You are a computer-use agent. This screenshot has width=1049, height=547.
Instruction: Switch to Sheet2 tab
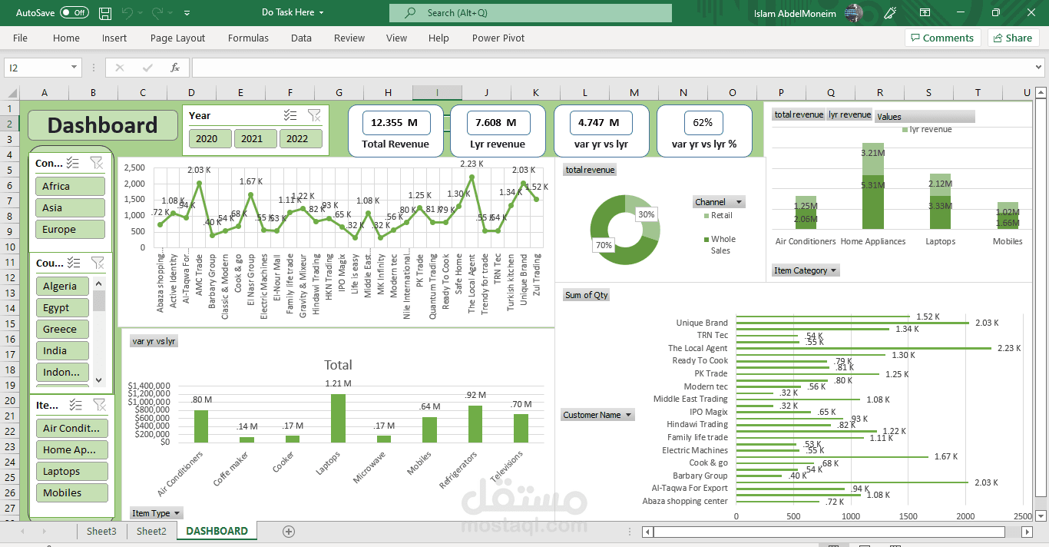[151, 531]
